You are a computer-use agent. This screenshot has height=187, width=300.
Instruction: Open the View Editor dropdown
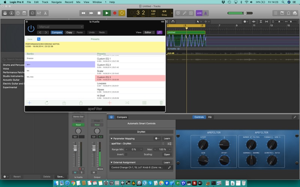click(x=149, y=33)
